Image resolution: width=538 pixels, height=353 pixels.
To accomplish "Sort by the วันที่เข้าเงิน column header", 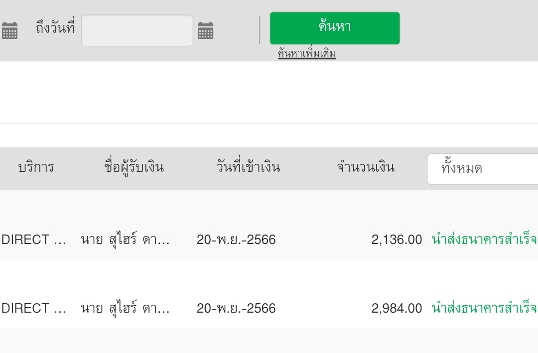I will pos(248,167).
